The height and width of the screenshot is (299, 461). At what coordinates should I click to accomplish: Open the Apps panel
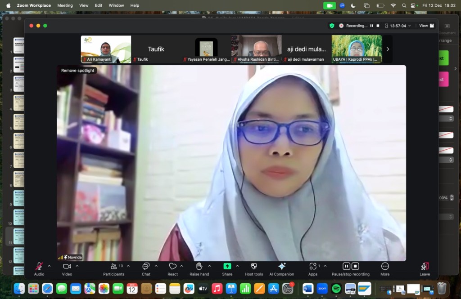coord(313,266)
